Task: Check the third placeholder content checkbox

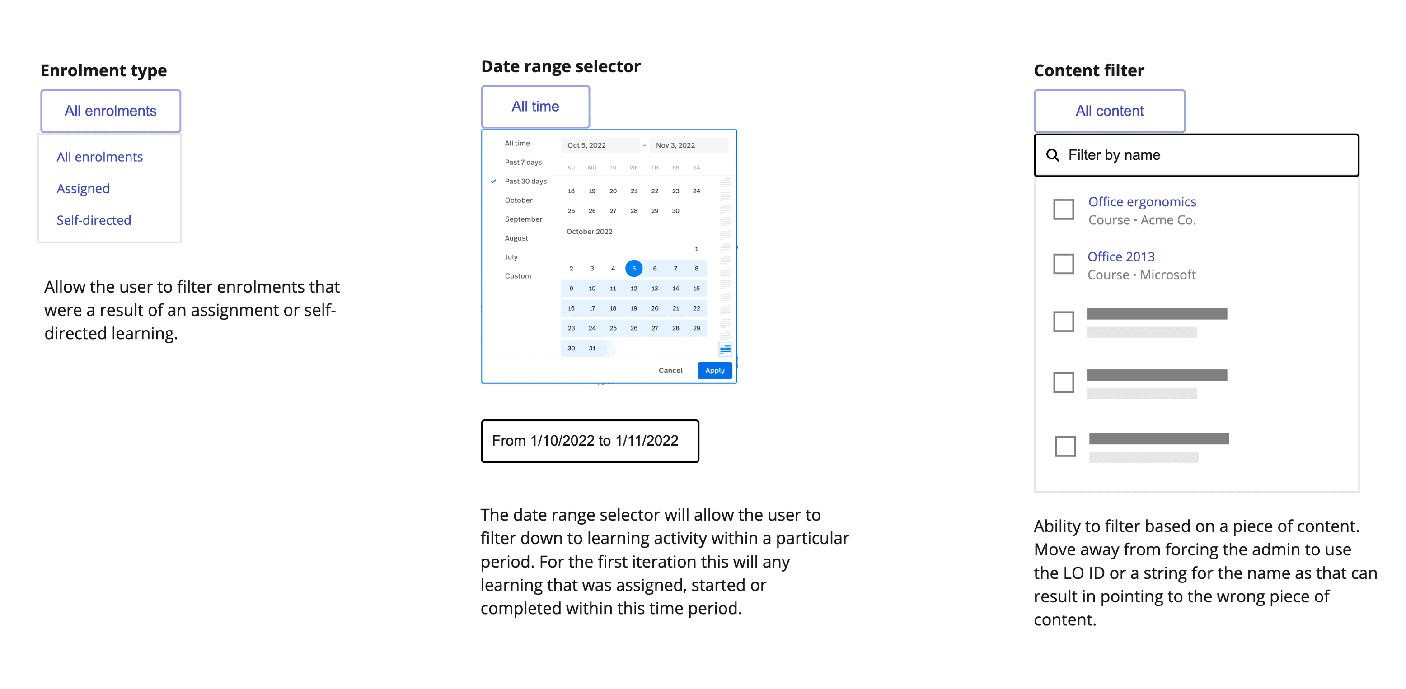Action: tap(1063, 322)
